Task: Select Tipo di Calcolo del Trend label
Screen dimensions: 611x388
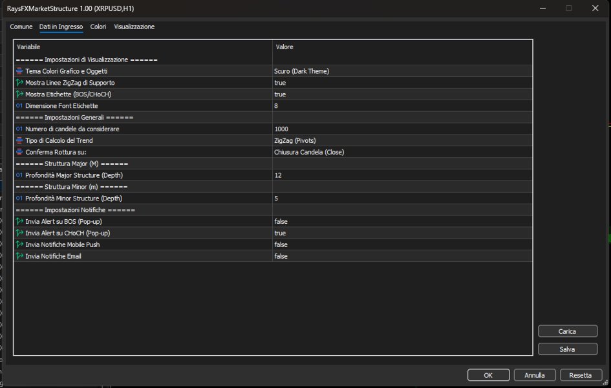Action: tap(59, 140)
